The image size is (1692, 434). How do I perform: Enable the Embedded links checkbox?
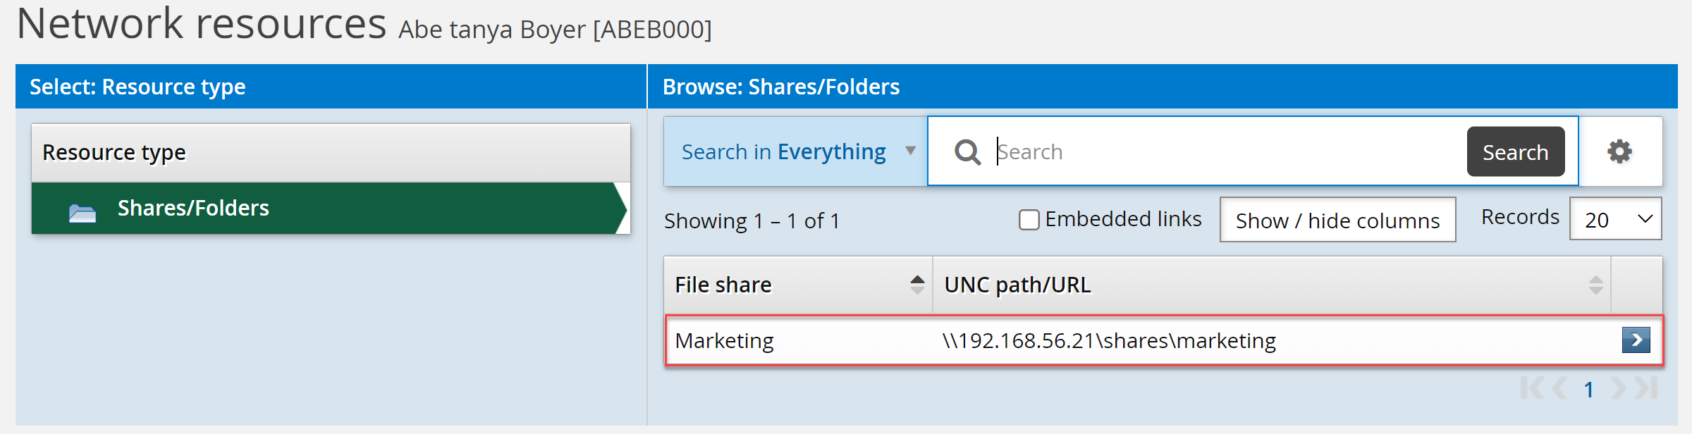1029,219
